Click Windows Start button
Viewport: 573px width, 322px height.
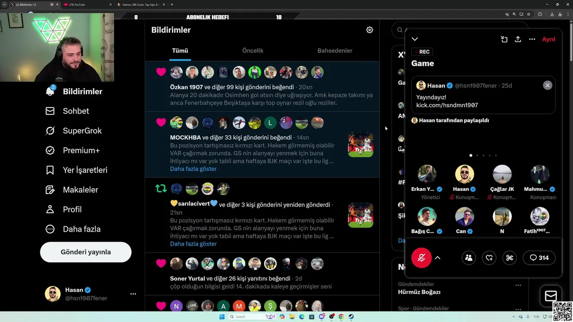pos(222,317)
